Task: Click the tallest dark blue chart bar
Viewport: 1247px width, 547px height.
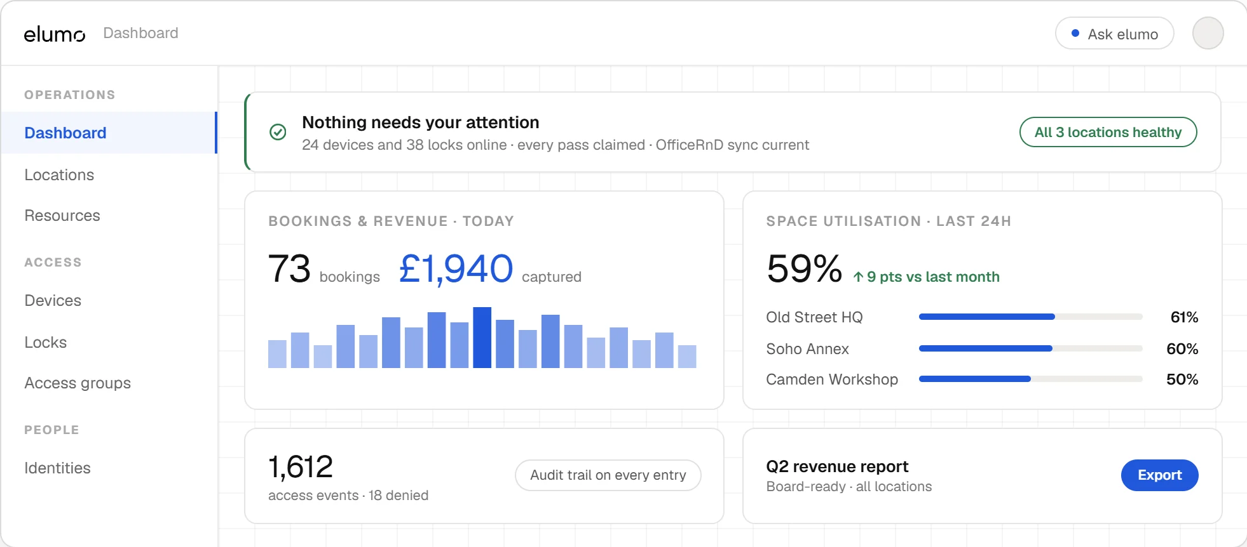Action: coord(482,338)
